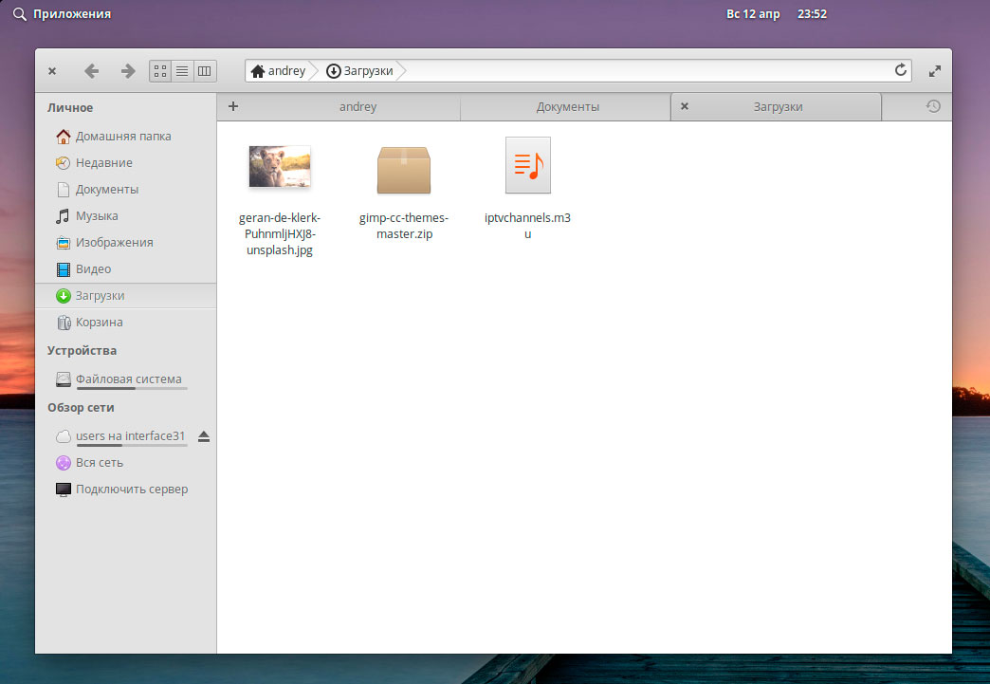990x684 pixels.
Task: Click the forward navigation arrow
Action: point(128,71)
